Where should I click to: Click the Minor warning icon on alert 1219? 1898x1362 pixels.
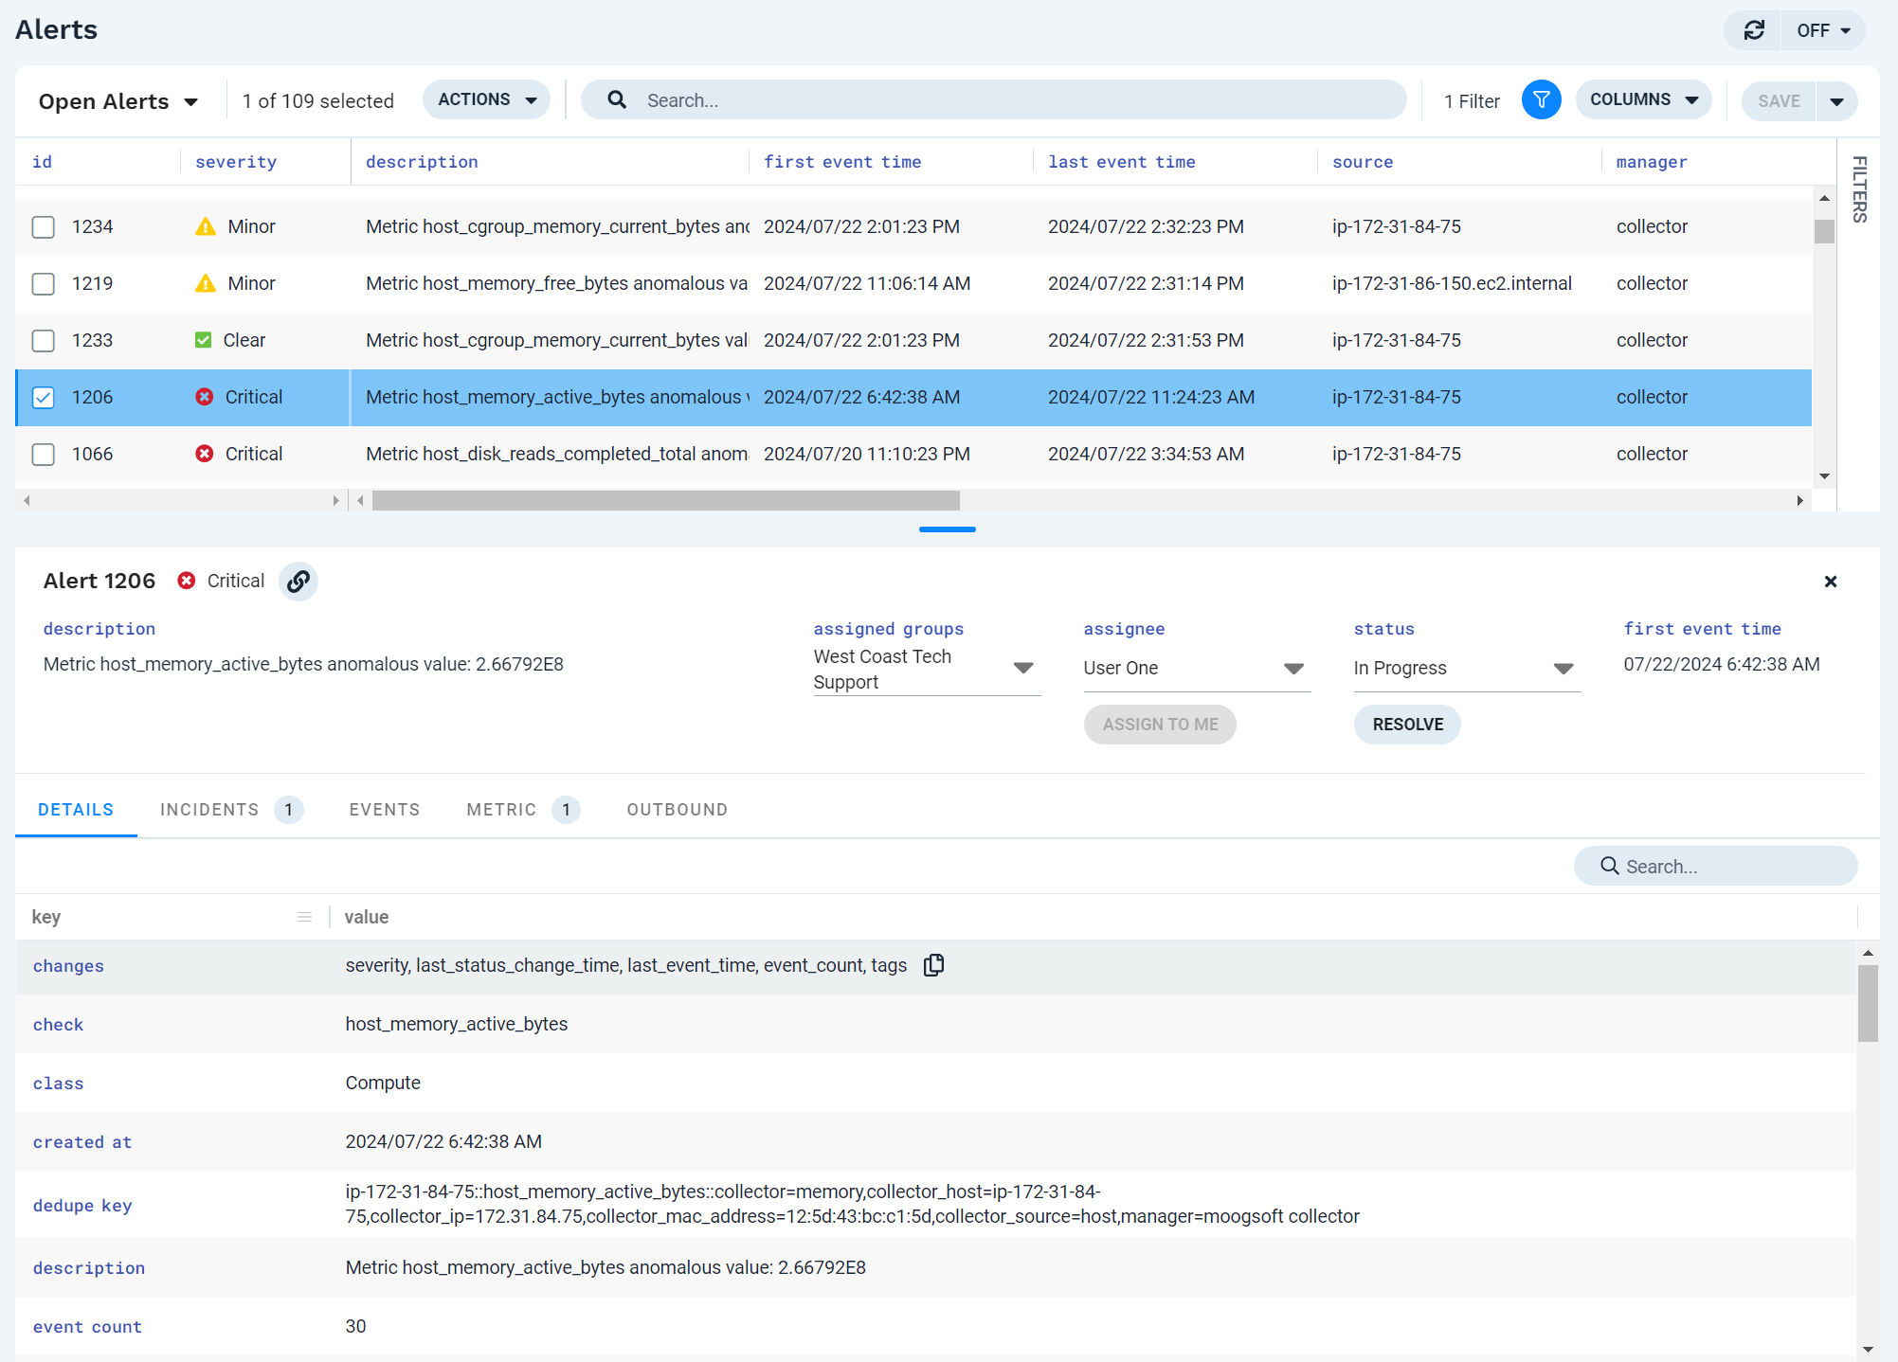[x=205, y=282]
